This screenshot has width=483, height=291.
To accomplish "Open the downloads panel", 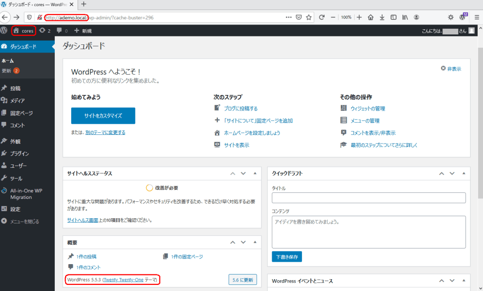I will (x=382, y=17).
